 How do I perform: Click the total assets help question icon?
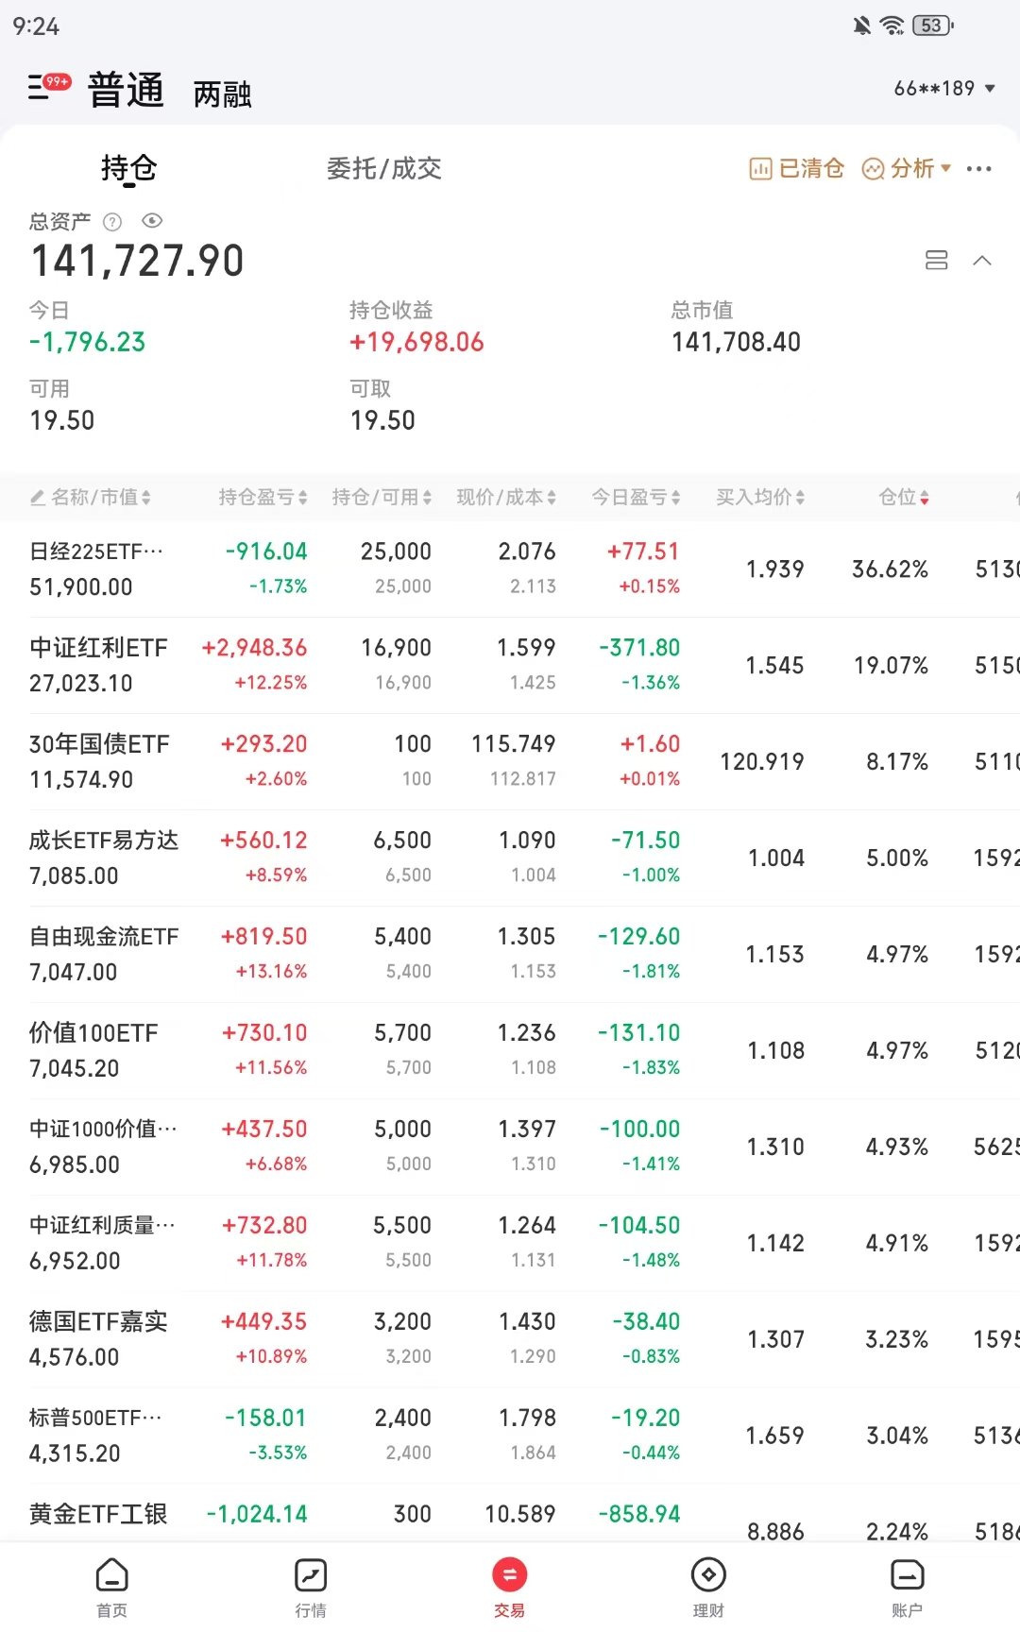112,222
